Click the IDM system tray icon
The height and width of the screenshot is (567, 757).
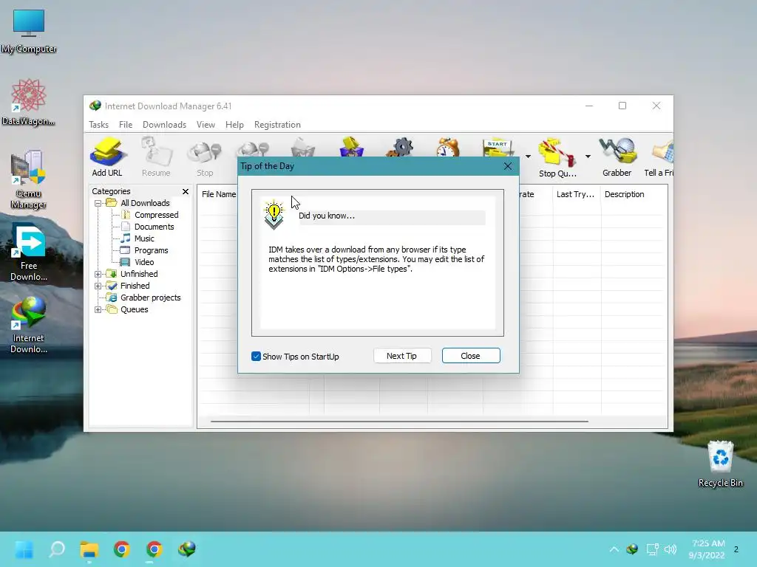click(632, 549)
